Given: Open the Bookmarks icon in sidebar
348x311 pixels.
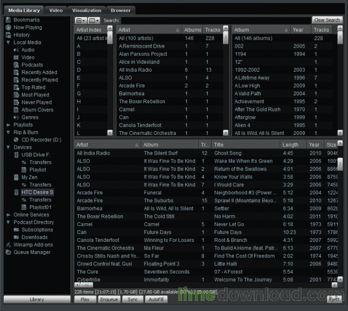Looking at the screenshot, I should (x=8, y=20).
